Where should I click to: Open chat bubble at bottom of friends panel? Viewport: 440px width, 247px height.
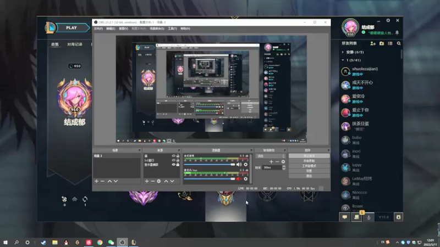[x=345, y=217]
